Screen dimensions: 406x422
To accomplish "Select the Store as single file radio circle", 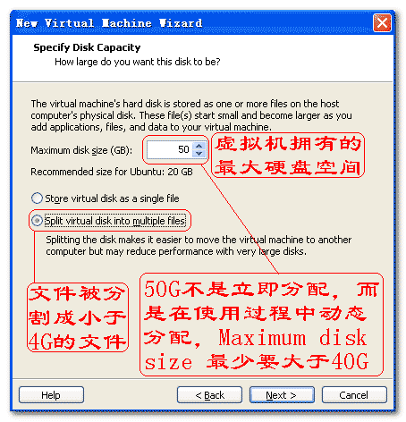I will (37, 198).
